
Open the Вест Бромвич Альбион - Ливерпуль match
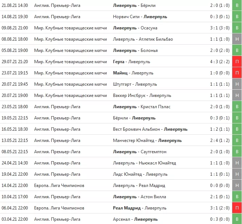(x=150, y=129)
